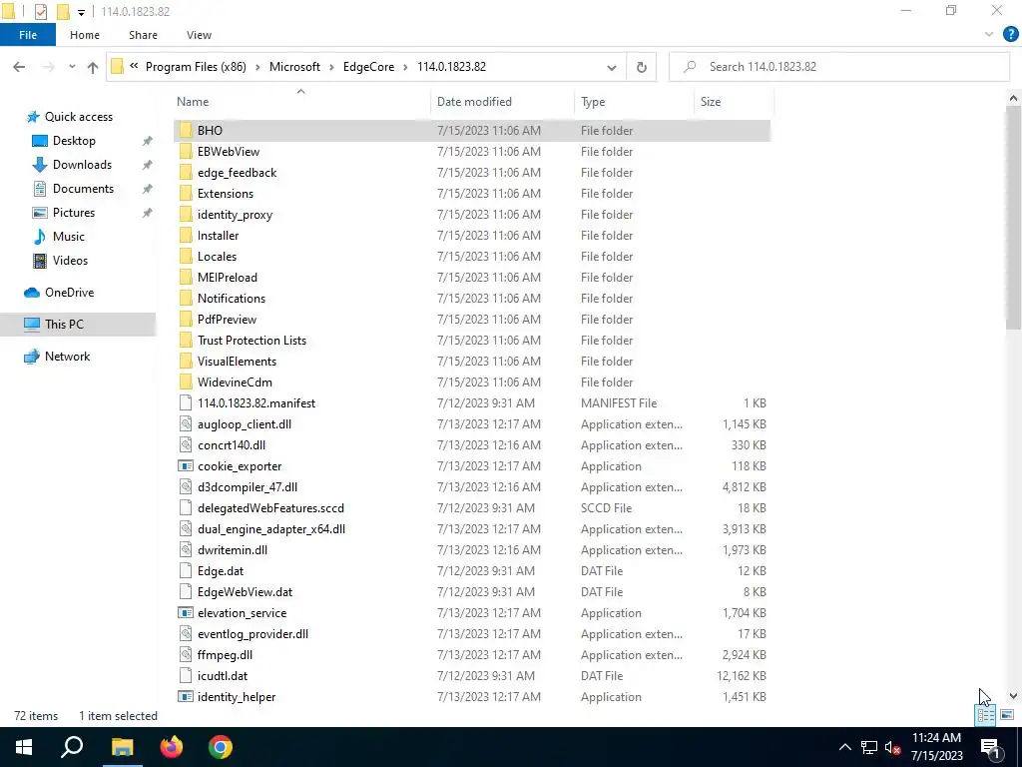Open the File ribbon tab
This screenshot has width=1022, height=767.
(x=28, y=35)
